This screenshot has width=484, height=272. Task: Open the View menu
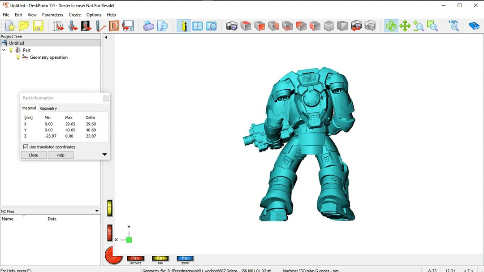[32, 15]
